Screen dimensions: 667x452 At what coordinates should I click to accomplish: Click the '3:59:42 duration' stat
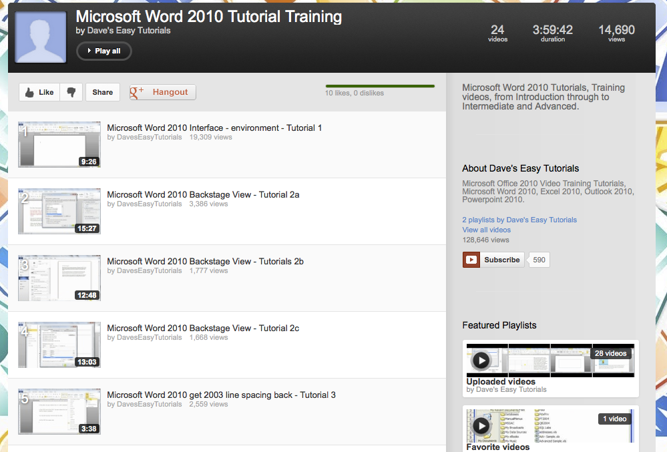point(553,33)
